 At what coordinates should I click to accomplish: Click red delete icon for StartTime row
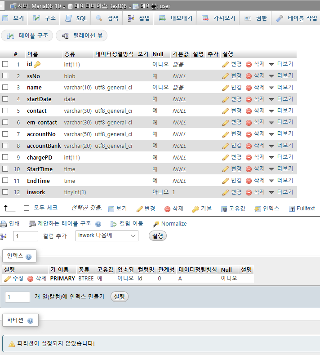point(249,169)
